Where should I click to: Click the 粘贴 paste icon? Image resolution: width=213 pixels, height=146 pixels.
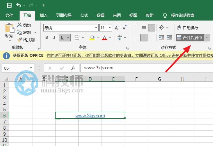[10, 28]
